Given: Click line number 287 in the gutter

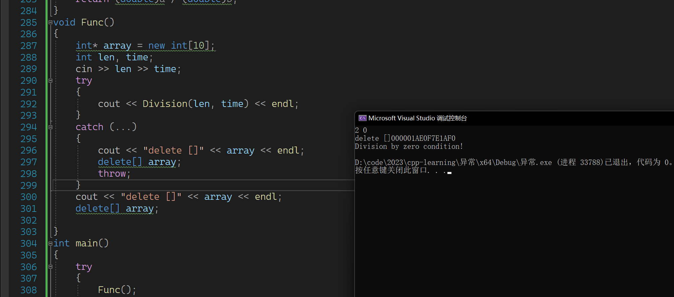Looking at the screenshot, I should pos(28,46).
